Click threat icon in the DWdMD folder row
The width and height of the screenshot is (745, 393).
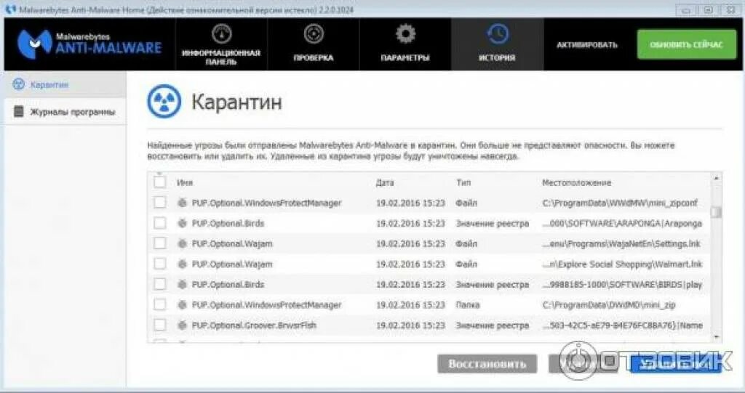[x=182, y=304]
